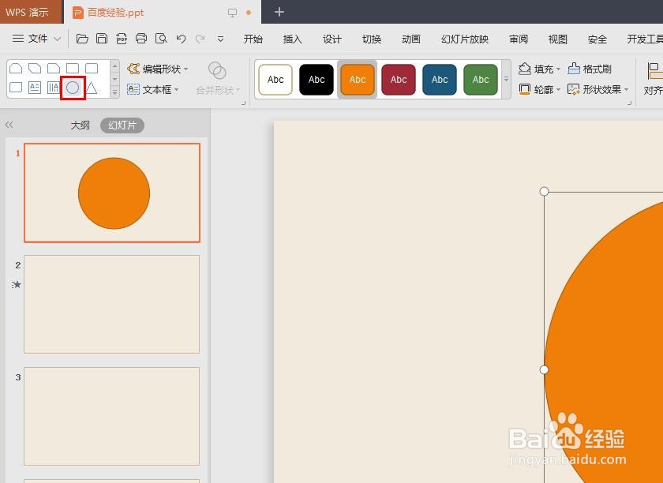Switch to the 幻灯片放映 (Slide Show) tab
663x483 pixels.
[x=465, y=39]
